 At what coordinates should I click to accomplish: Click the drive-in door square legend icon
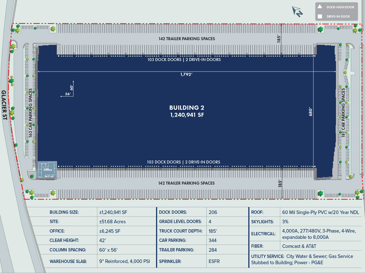coord(320,16)
